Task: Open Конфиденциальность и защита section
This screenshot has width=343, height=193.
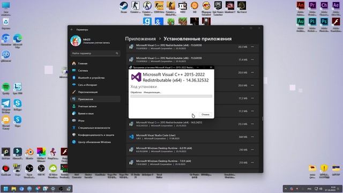Action: click(x=95, y=135)
